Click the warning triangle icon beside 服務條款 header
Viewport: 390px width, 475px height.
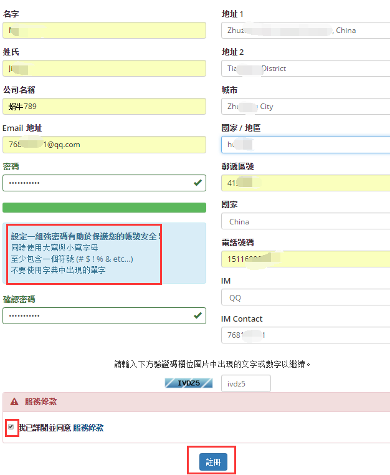(x=14, y=402)
